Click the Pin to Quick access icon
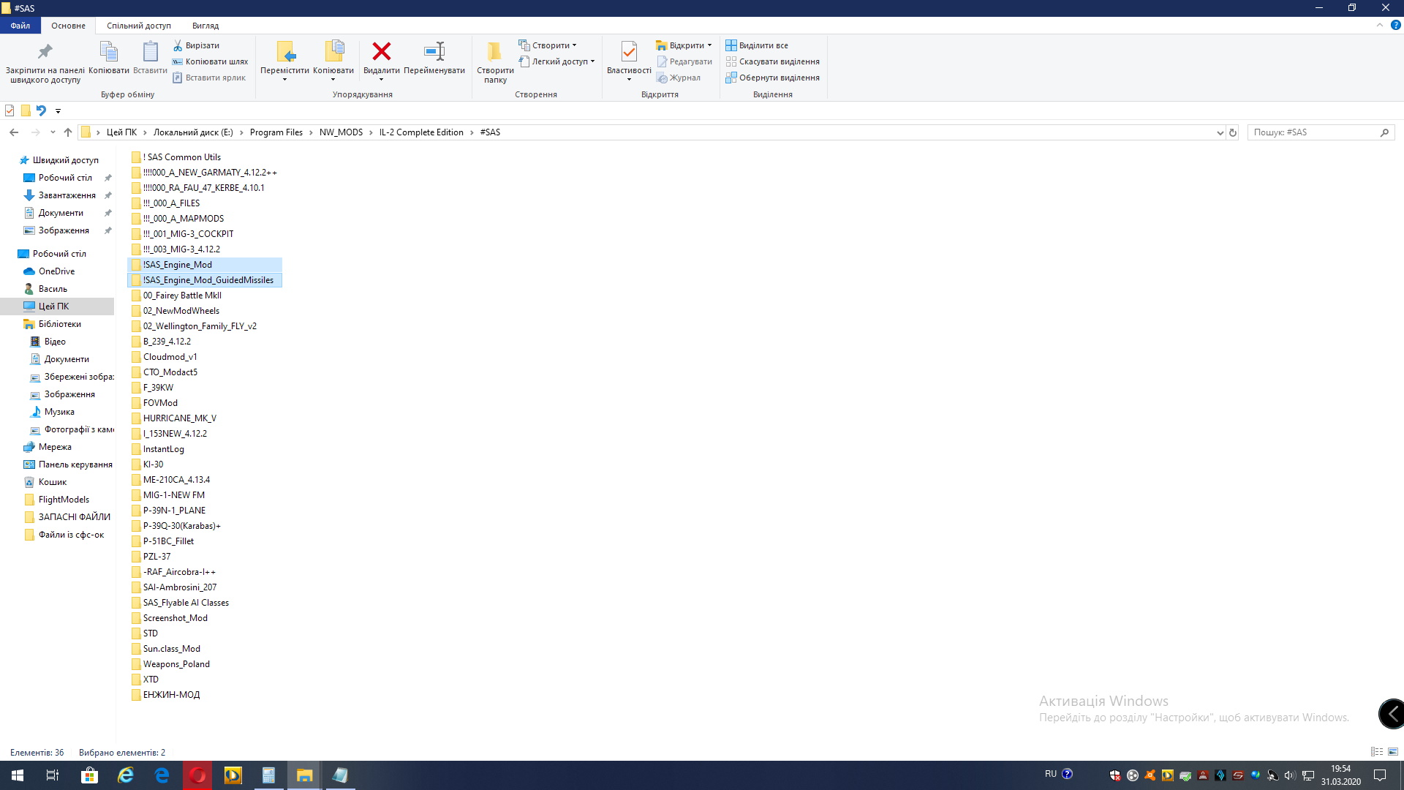The height and width of the screenshot is (790, 1404). click(x=45, y=52)
